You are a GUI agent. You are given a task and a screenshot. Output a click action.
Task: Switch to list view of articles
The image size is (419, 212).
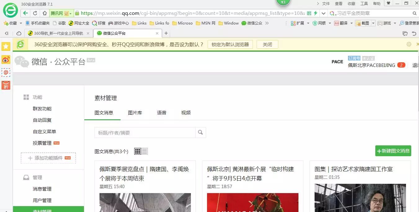tap(144, 151)
